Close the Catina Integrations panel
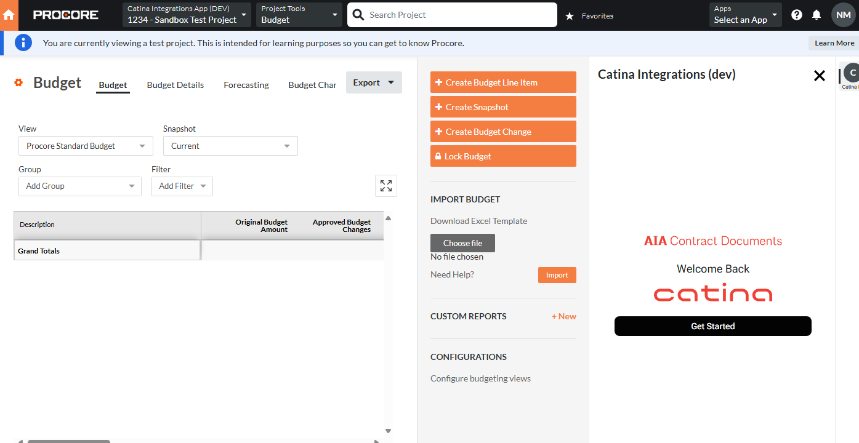859x443 pixels. coord(819,76)
